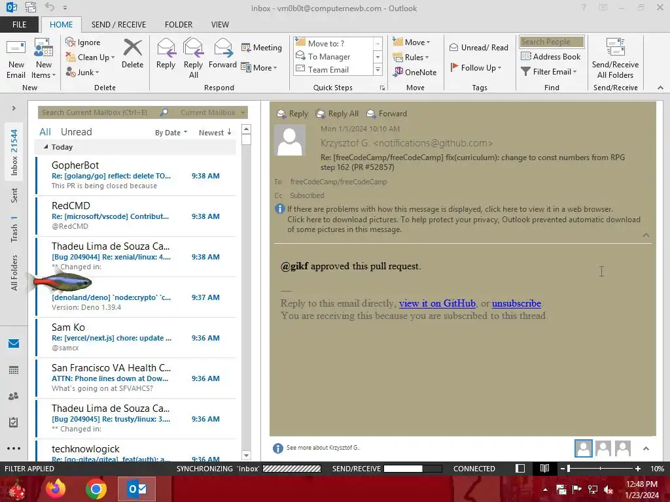670x502 pixels.
Task: Open the Sam Ko next.js email
Action: click(136, 338)
